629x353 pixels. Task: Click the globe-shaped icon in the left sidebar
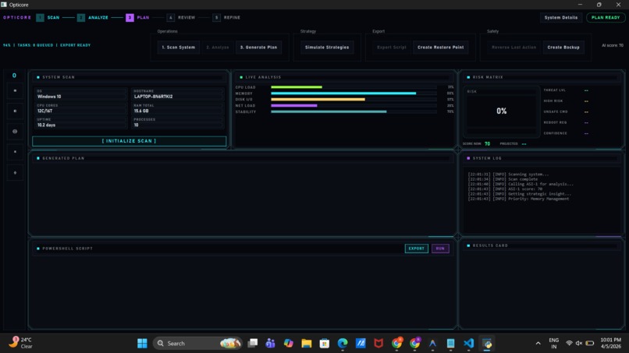(x=15, y=132)
